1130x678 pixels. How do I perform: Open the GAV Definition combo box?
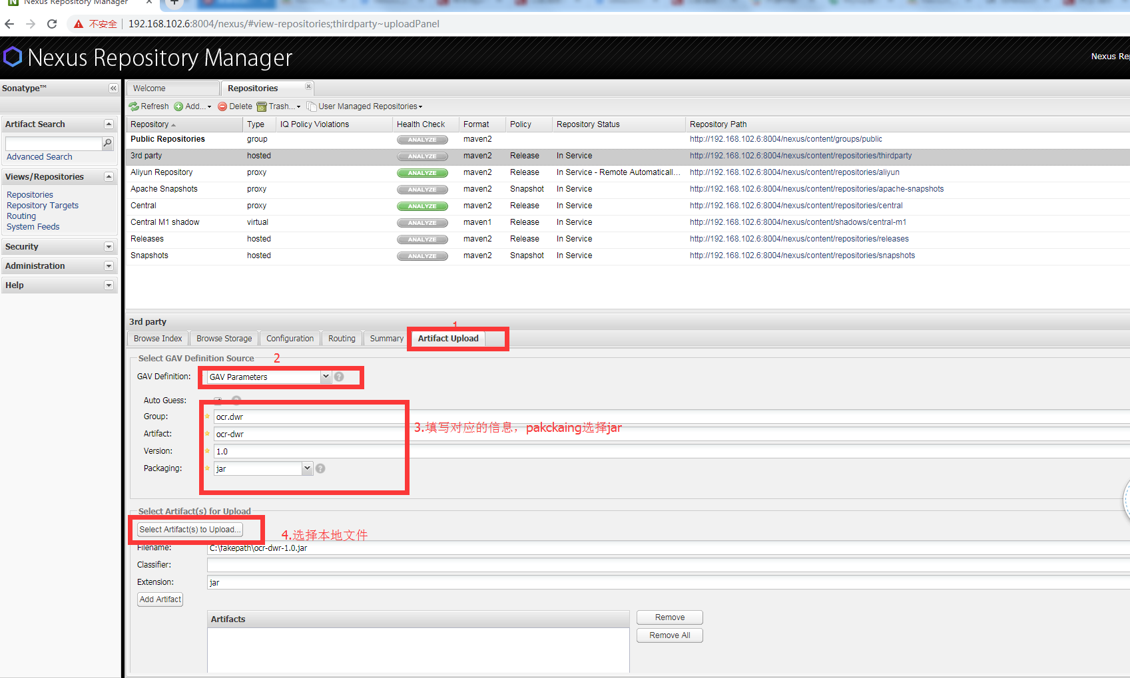click(326, 377)
